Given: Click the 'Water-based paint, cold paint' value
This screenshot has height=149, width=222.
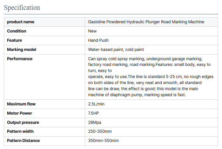Looking at the screenshot, I should click(116, 50).
